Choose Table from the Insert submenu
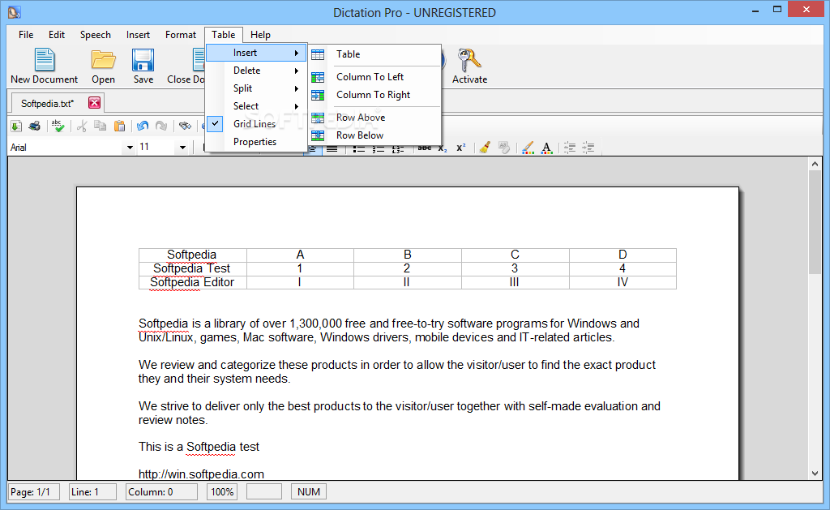830x510 pixels. coord(374,54)
